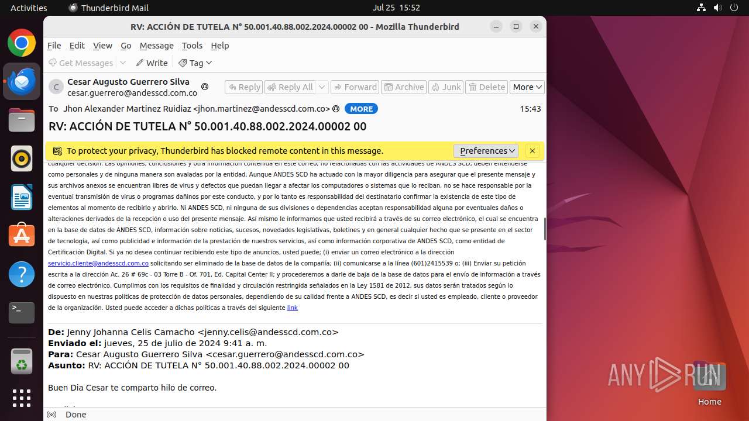Expand Get Messages dropdown arrow
This screenshot has width=749, height=421.
point(123,63)
